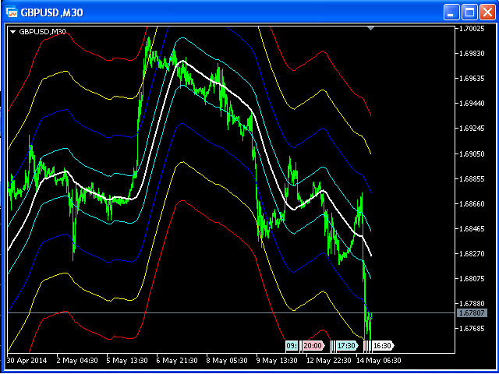Viewport: 499px width, 374px height.
Task: Click the 17:30 cyan event flag
Action: (x=347, y=345)
